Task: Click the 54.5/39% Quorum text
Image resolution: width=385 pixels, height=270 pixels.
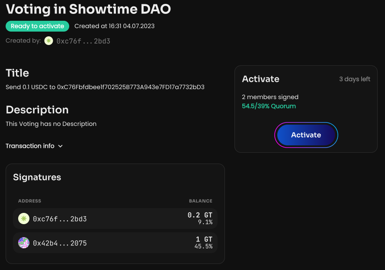Action: [x=269, y=106]
